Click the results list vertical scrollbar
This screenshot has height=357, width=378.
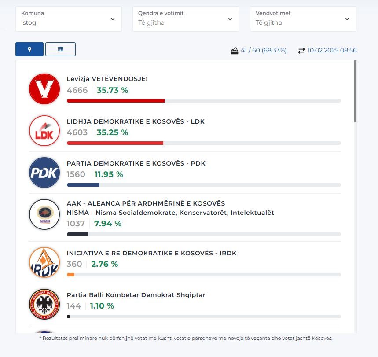pyautogui.click(x=356, y=92)
